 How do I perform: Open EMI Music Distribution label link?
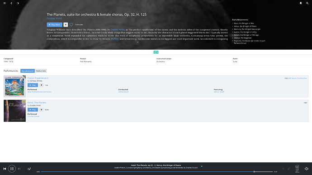click(298, 78)
